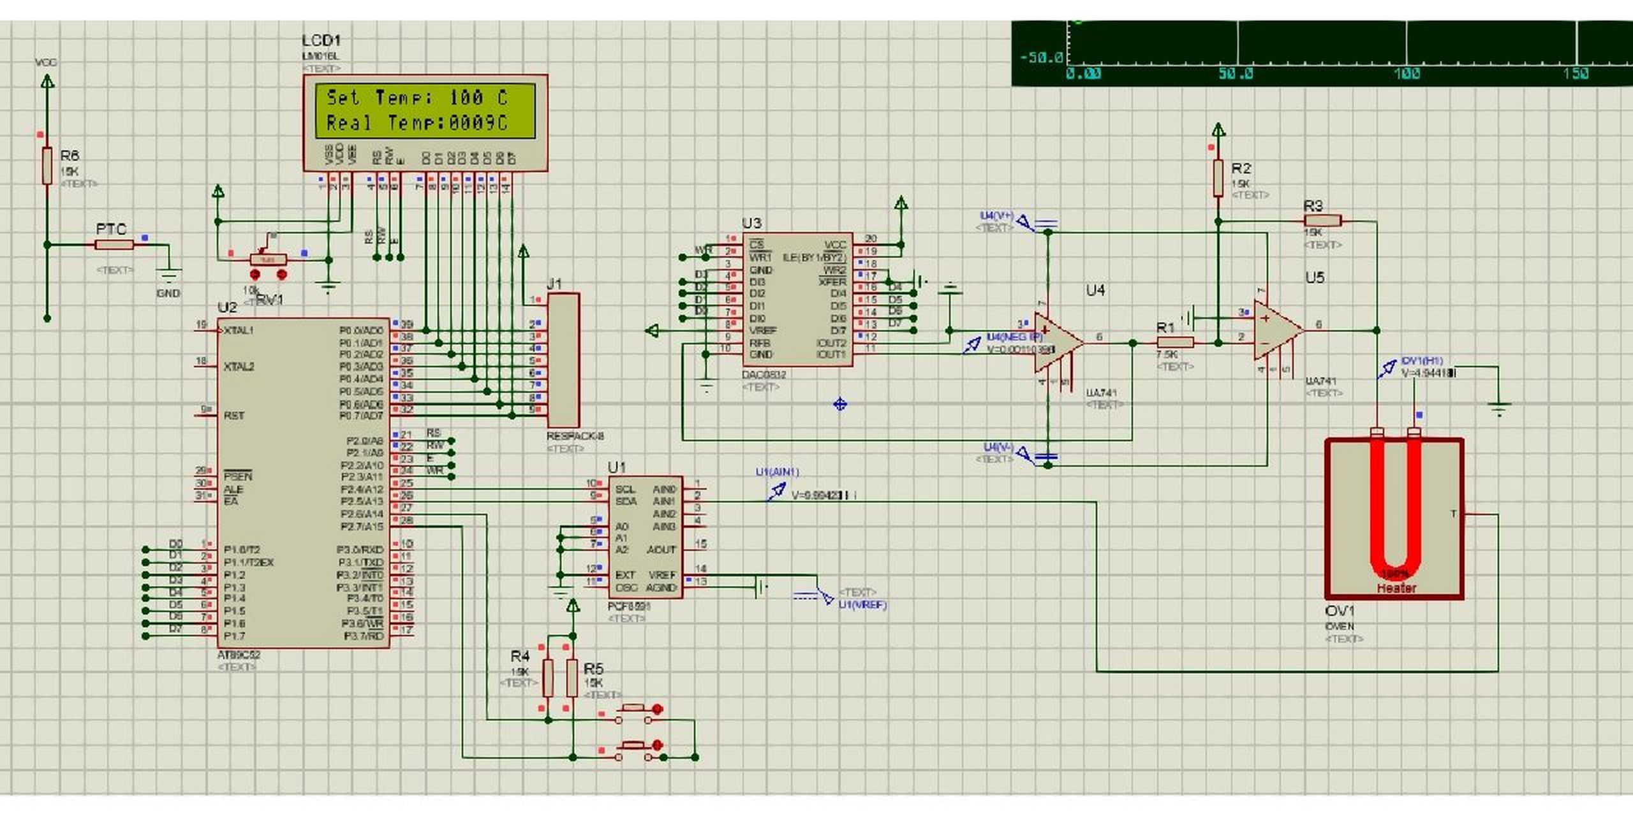
Task: Click the "OVEN" part label under OV1
Action: pyautogui.click(x=1340, y=626)
